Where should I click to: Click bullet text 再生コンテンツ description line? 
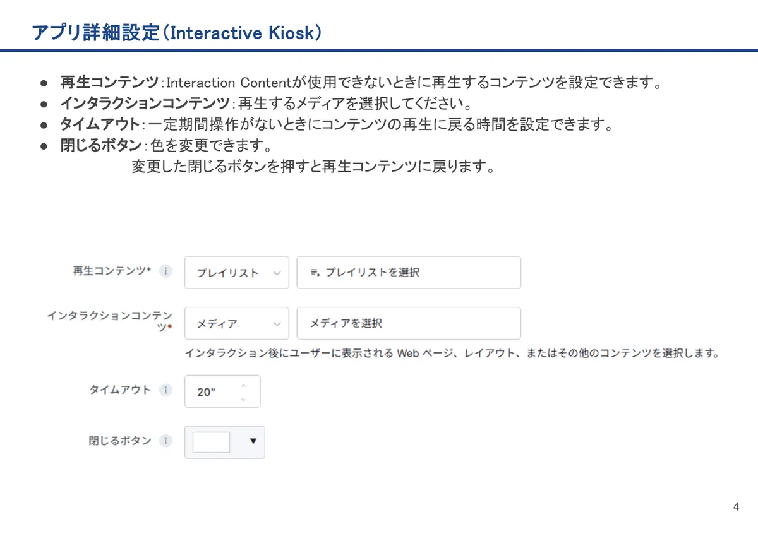[x=361, y=82]
